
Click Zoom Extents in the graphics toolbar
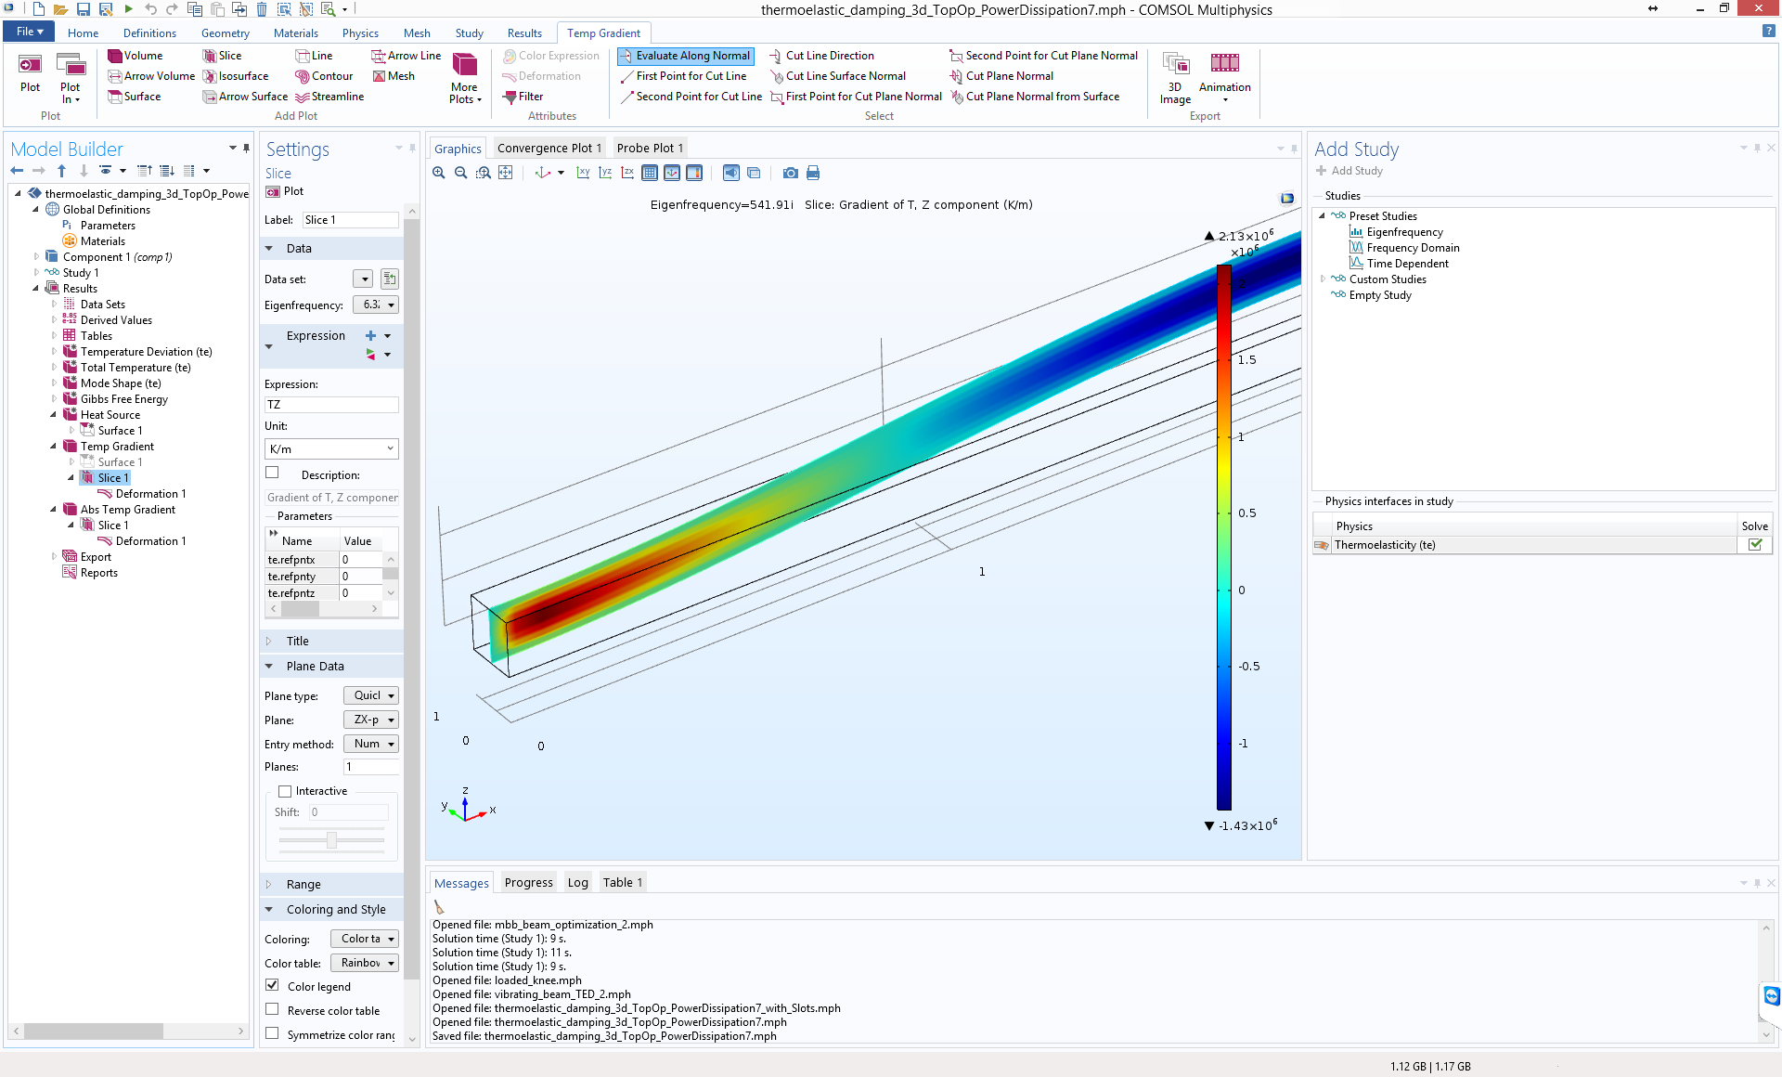tap(506, 173)
